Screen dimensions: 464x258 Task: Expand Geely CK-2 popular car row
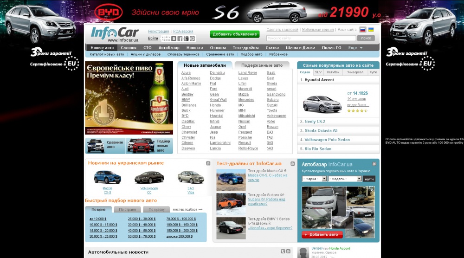[338, 122]
